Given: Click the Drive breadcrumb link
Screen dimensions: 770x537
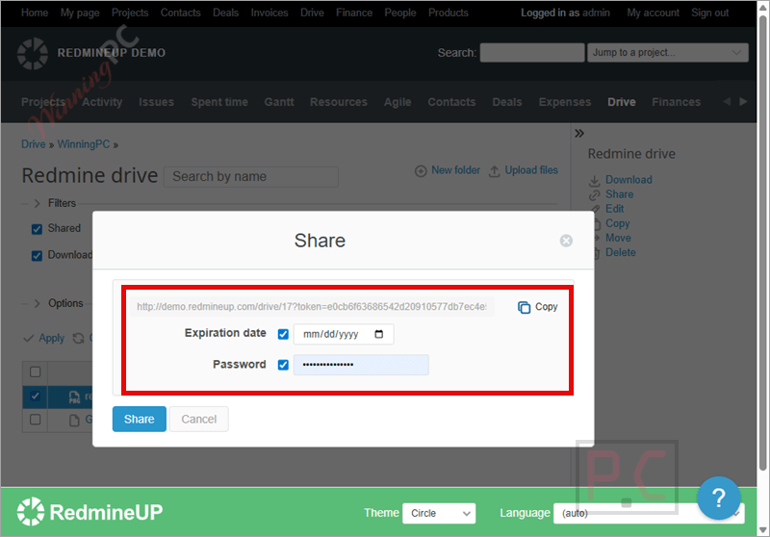Looking at the screenshot, I should pyautogui.click(x=34, y=144).
